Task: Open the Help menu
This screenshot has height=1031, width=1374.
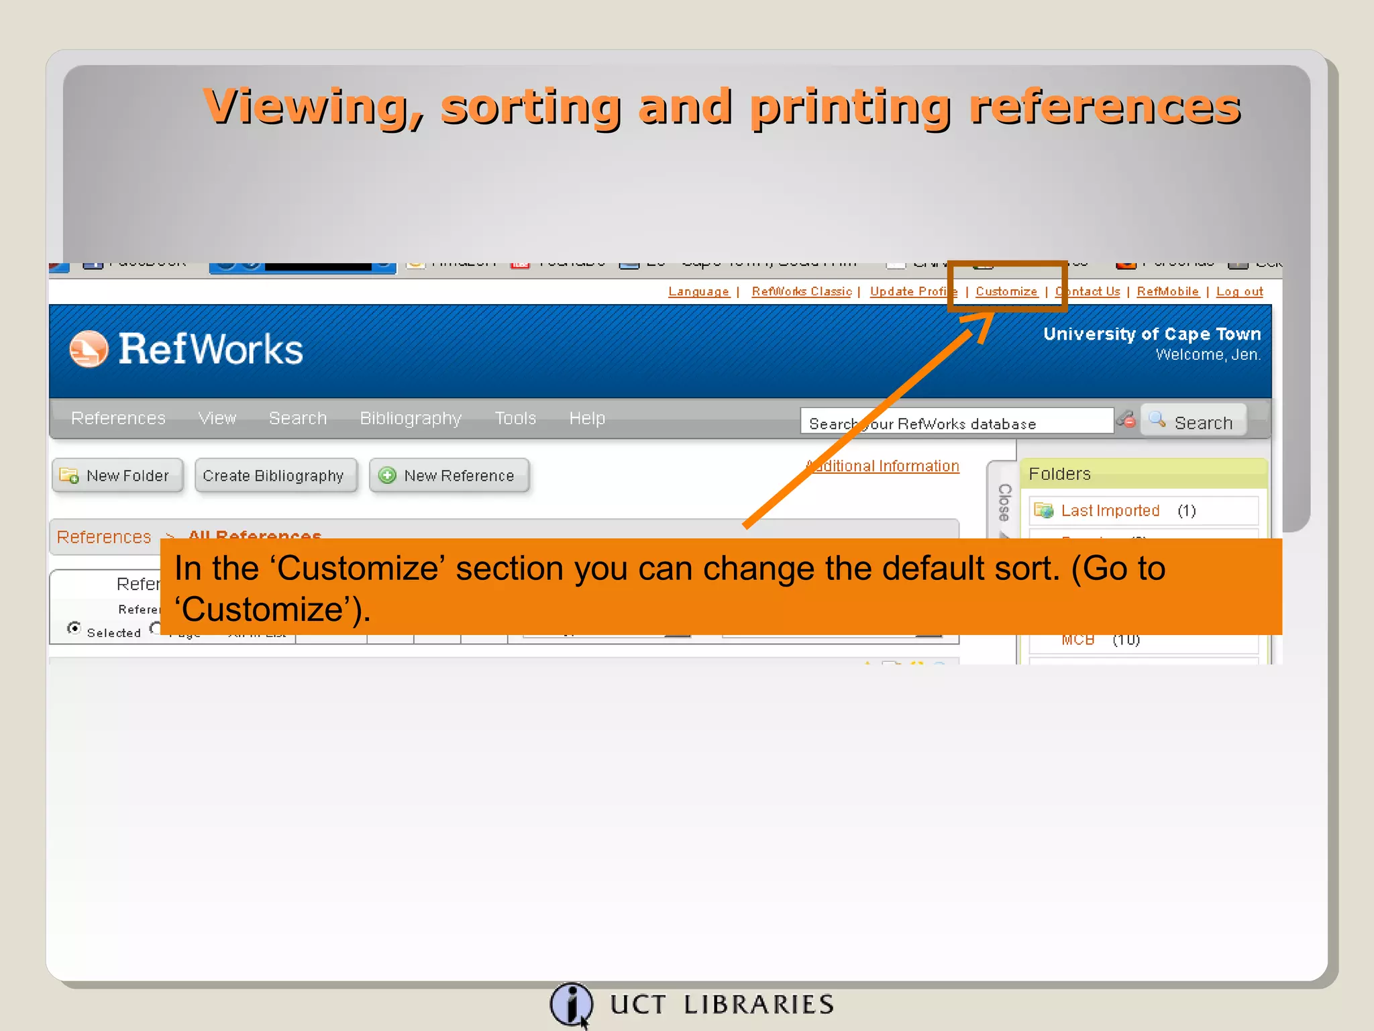Action: coord(587,418)
